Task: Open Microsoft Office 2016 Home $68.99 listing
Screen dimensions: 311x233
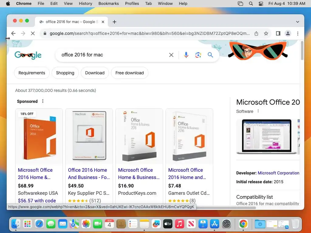Action: 35,174
